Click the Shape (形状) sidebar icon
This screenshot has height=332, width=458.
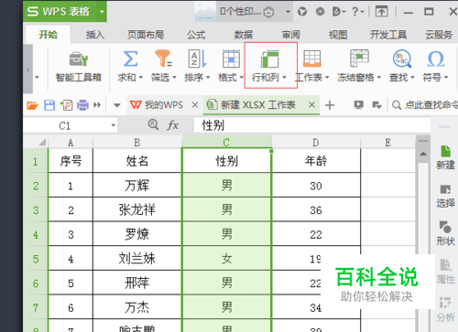click(x=445, y=233)
